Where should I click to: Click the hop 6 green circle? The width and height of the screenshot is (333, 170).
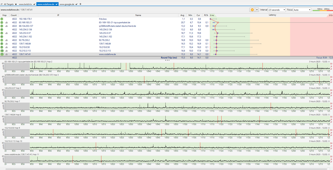pos(2,36)
